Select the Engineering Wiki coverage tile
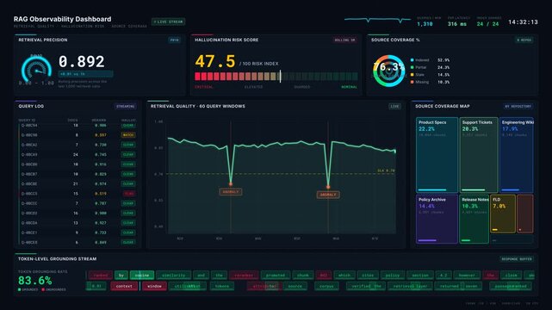 click(517, 155)
